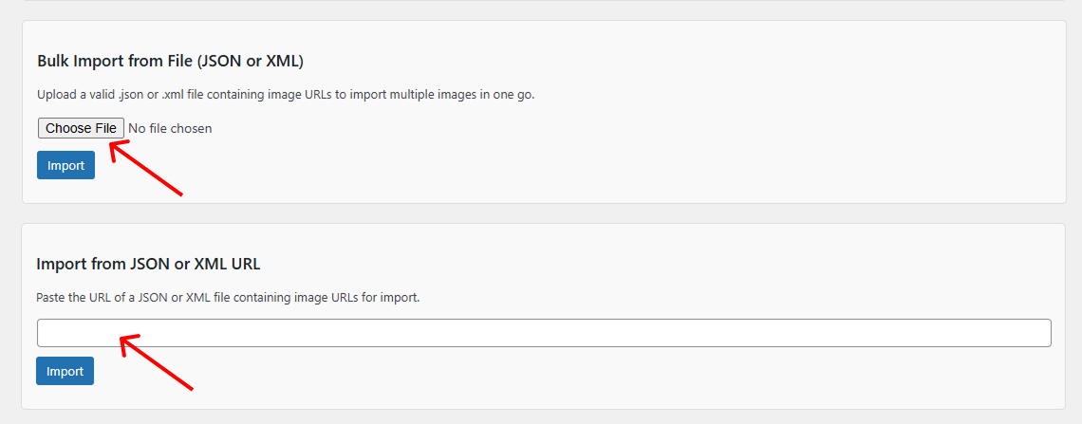Focus the JSON or XML URL input field

544,333
